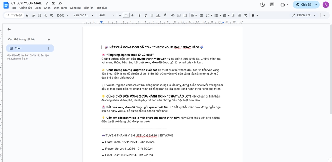Open the Chỉnh sửa mode dropdown
This screenshot has height=162, width=332.
click(x=304, y=15)
